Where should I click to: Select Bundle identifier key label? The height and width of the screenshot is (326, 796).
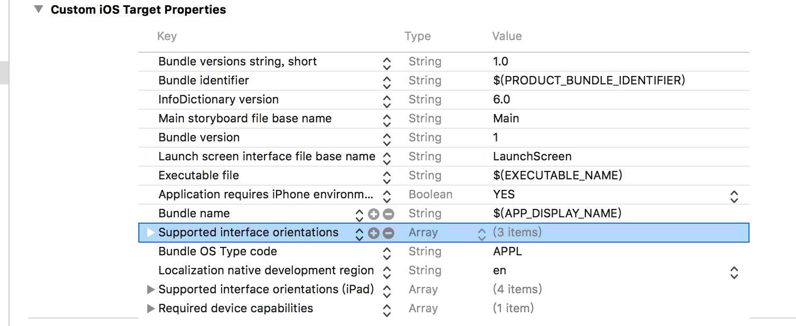tap(204, 81)
